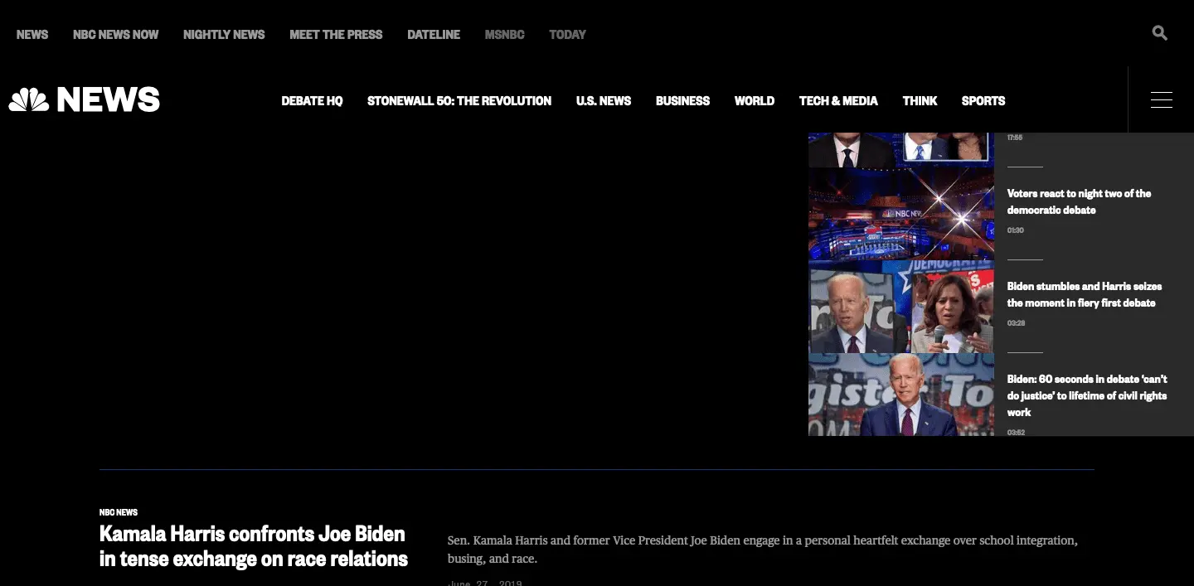Open STONEWALL 50: THE REVOLUTION section
The image size is (1194, 586).
point(459,100)
